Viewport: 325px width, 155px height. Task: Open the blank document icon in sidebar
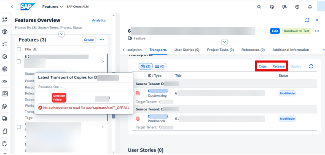click(5, 131)
